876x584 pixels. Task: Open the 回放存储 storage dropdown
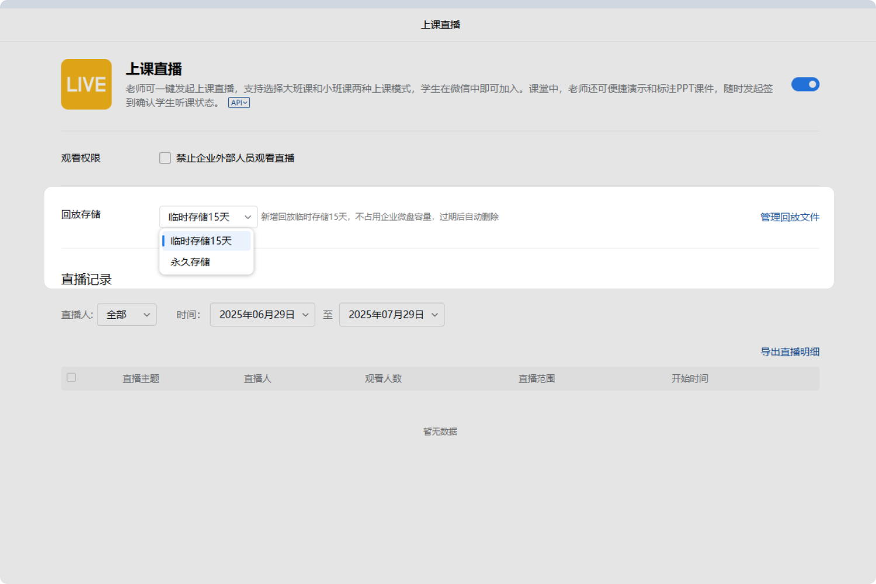click(x=208, y=217)
